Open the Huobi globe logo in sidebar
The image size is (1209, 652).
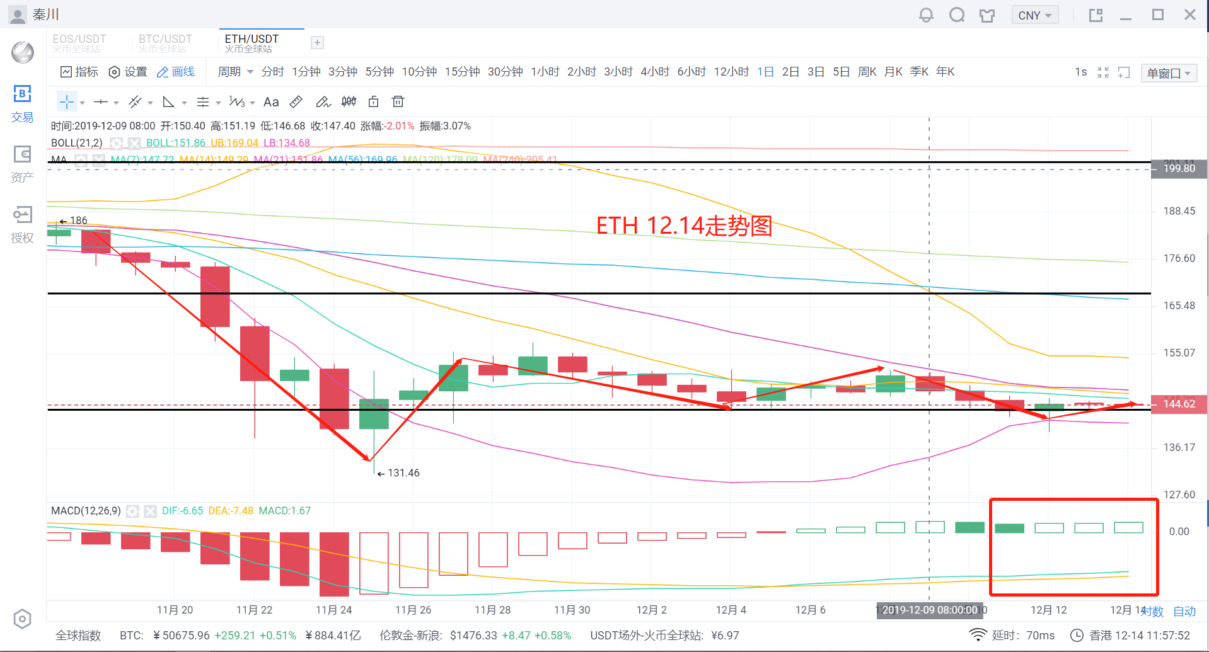(23, 52)
